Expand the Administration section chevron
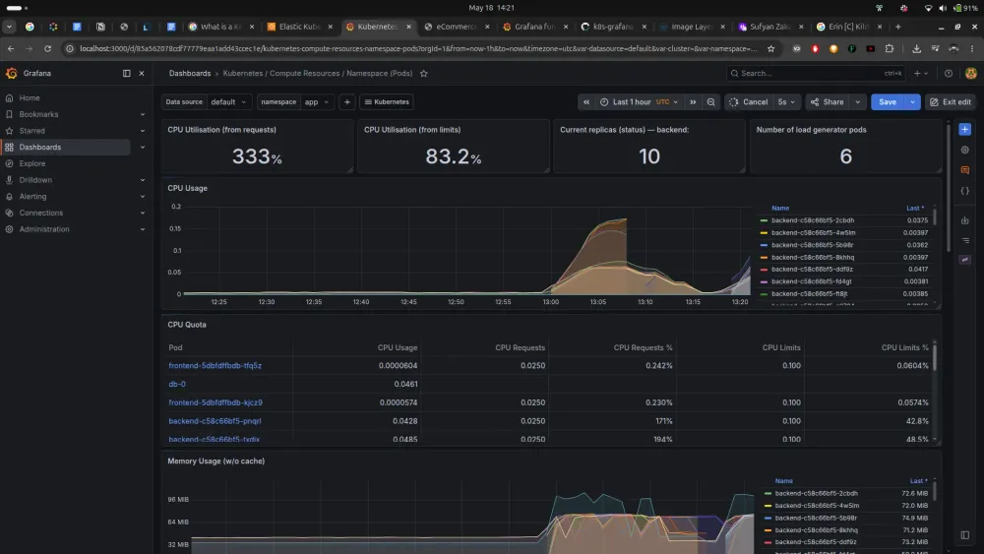 point(143,229)
